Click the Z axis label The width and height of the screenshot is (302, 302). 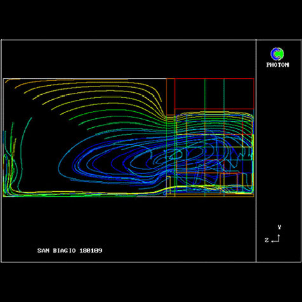(x=267, y=240)
